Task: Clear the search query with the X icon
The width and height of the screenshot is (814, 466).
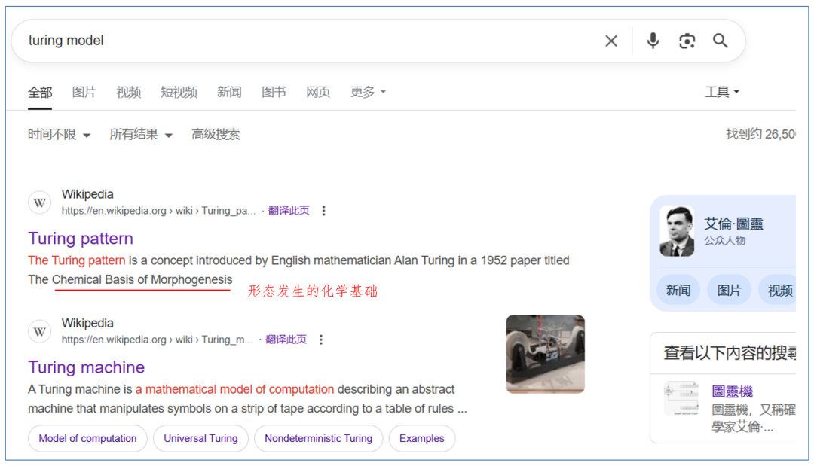Action: pos(611,41)
